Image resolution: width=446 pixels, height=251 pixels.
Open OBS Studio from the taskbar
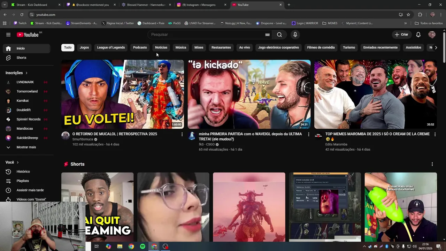(x=166, y=246)
